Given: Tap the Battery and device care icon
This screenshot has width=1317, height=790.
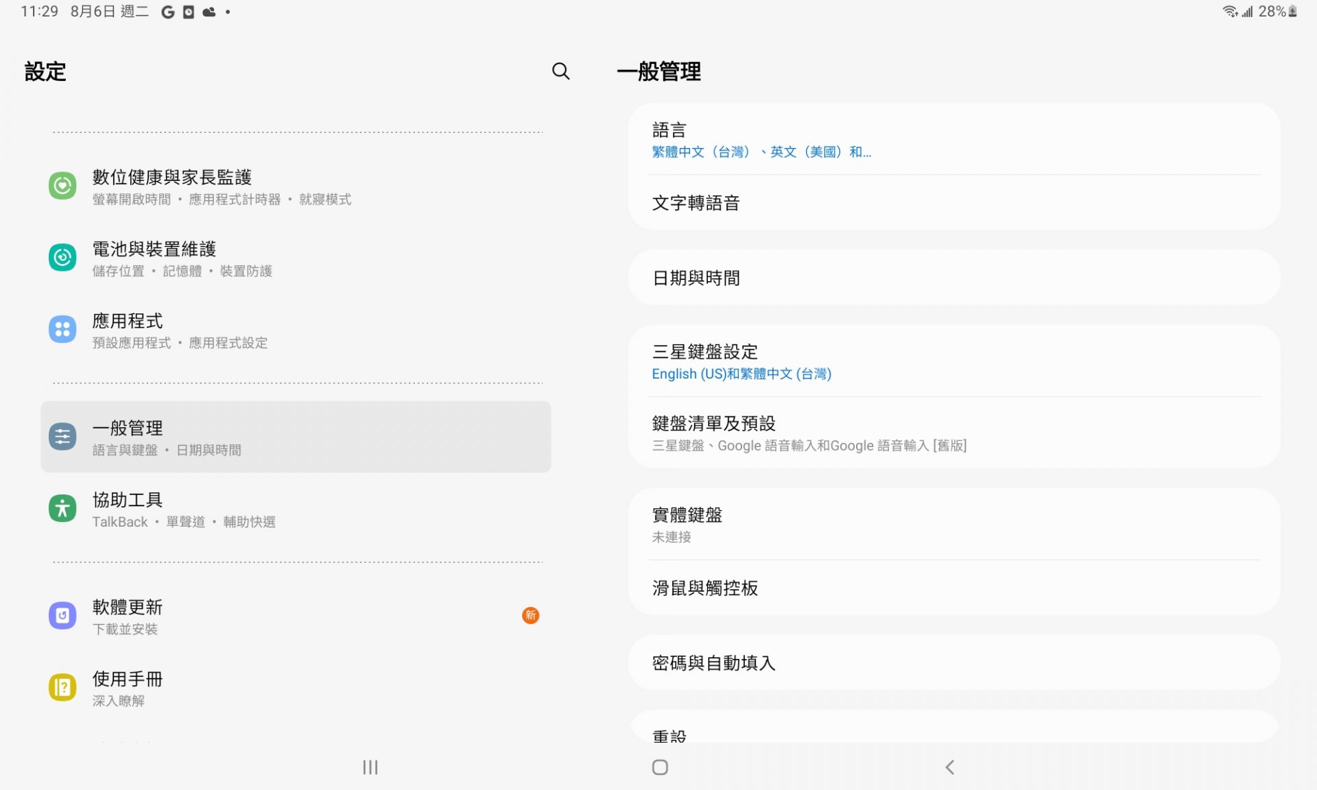Looking at the screenshot, I should coord(62,258).
